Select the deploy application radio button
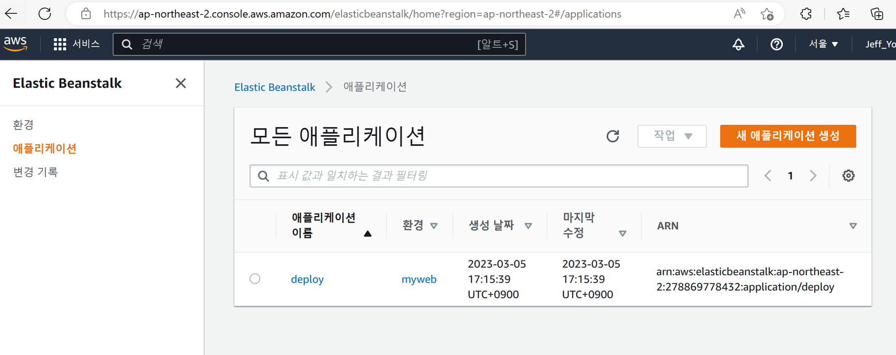Screen dimensions: 896x355 255,279
